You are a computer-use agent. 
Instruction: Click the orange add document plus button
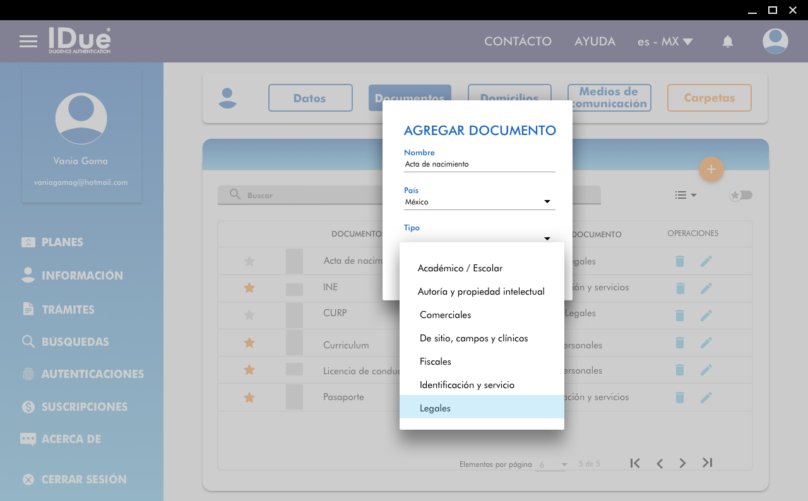coord(711,169)
